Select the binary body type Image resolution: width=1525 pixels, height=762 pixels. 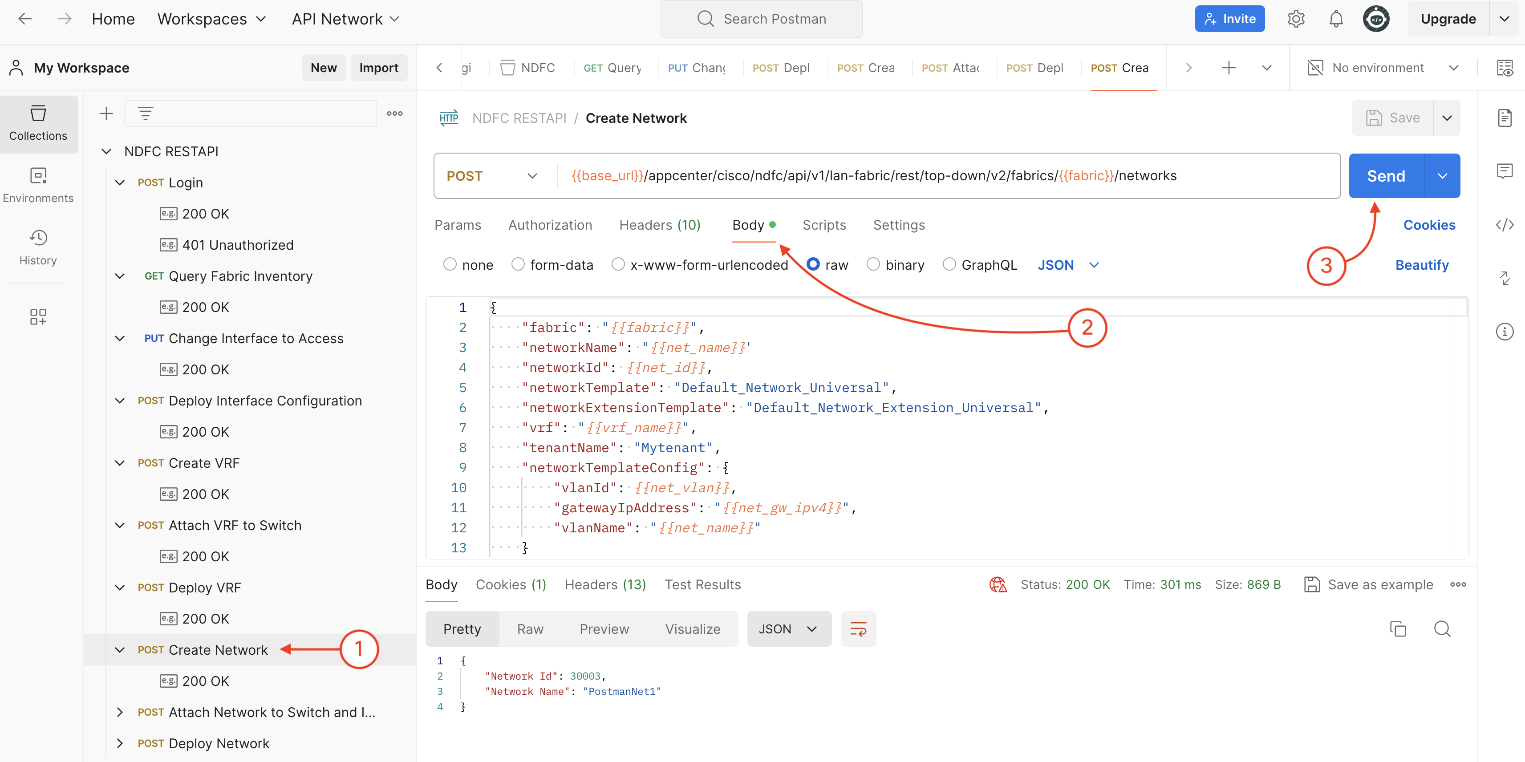pyautogui.click(x=873, y=265)
